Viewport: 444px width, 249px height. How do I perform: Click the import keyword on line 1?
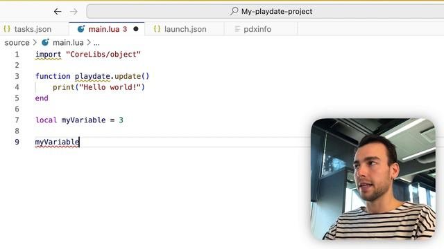(x=48, y=55)
